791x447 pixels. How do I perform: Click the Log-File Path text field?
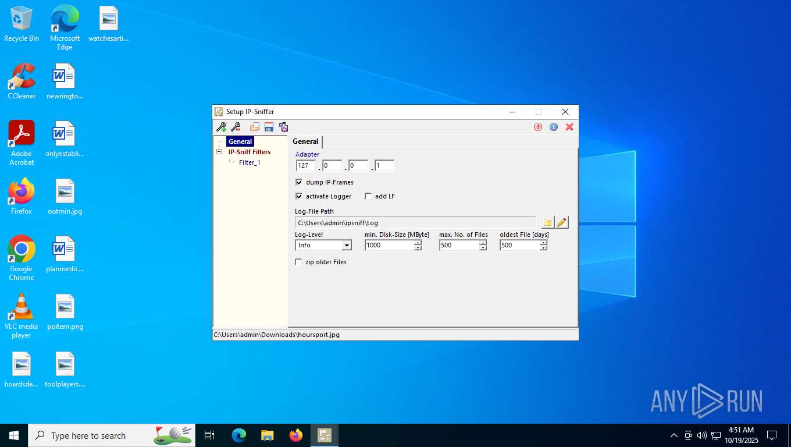pos(416,222)
